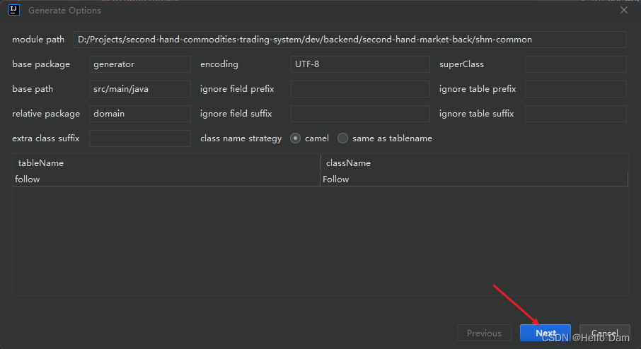Click the Next button

[x=545, y=333]
